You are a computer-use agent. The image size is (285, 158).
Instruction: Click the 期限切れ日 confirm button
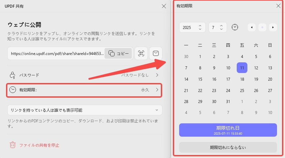tap(228, 130)
